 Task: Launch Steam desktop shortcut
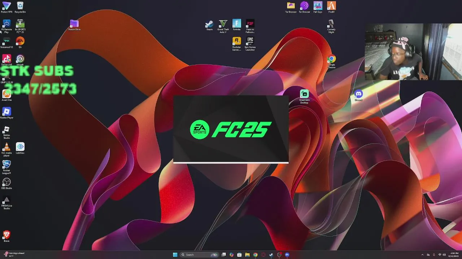(209, 25)
